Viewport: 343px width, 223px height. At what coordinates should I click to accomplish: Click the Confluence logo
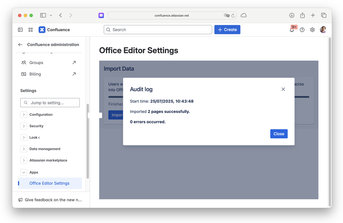[x=54, y=30]
